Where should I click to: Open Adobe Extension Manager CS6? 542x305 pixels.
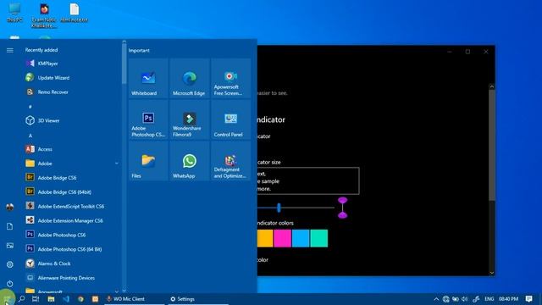[x=71, y=220]
